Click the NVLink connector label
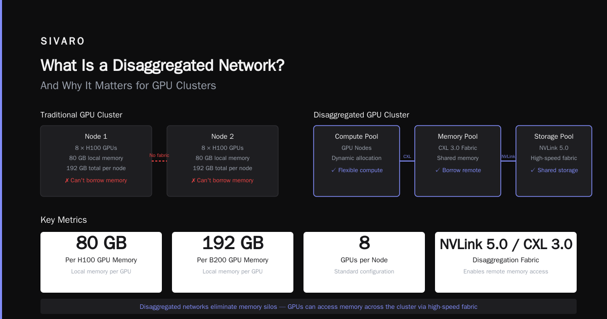The height and width of the screenshot is (319, 607). [508, 157]
